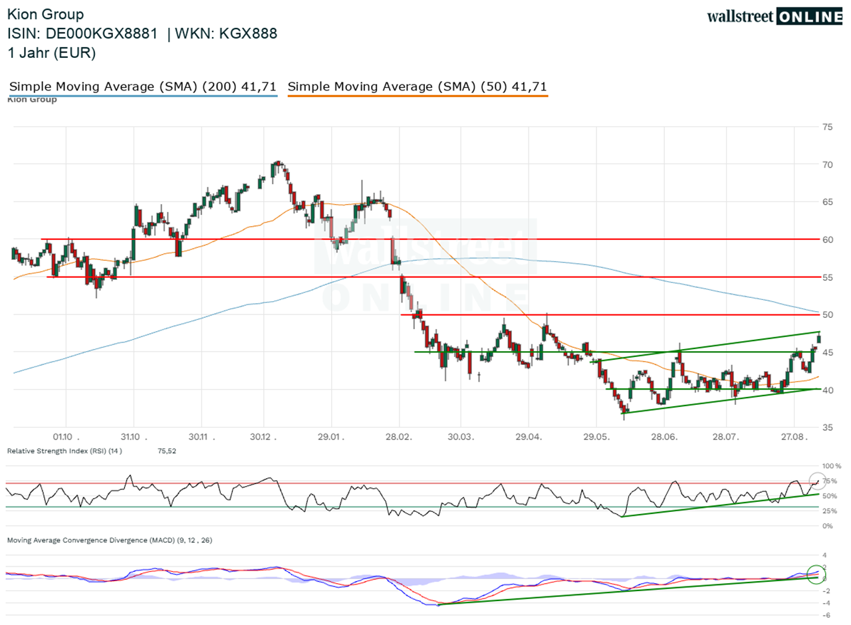The width and height of the screenshot is (851, 625).
Task: Click the MACD (9, 12, 26) indicator label
Action: [x=111, y=540]
